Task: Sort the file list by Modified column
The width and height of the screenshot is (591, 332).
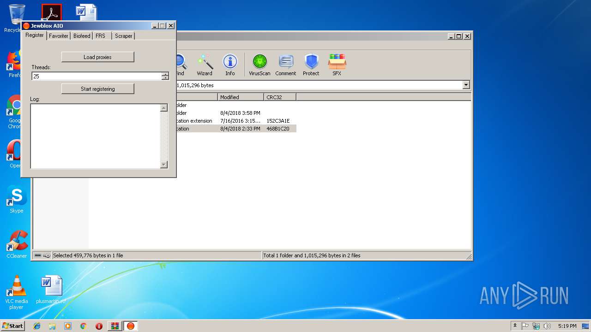Action: [x=241, y=97]
